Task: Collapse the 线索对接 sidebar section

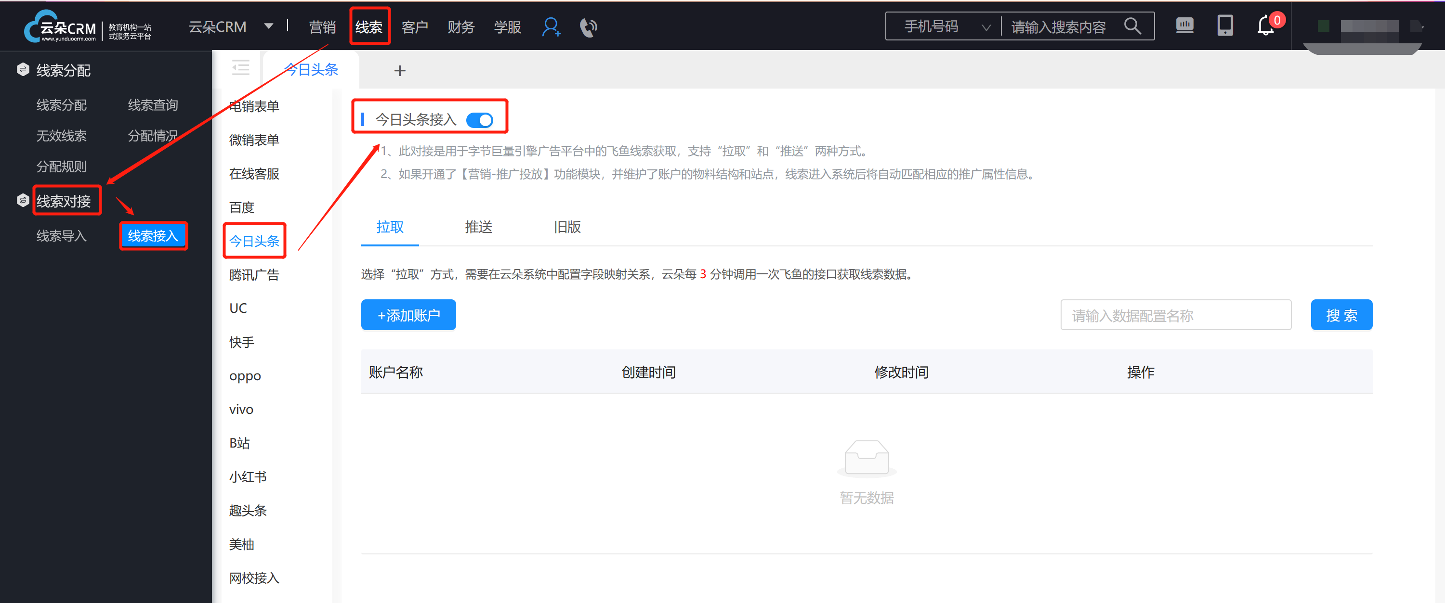Action: (x=63, y=201)
